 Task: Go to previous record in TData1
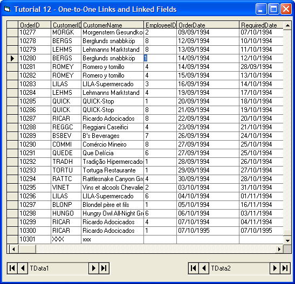(23, 268)
